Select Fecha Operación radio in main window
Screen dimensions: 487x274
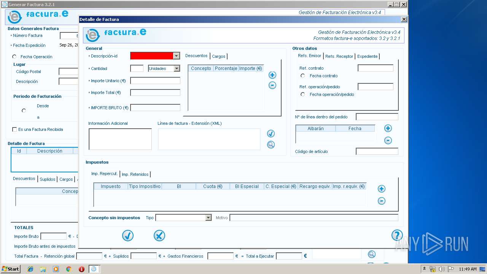[x=14, y=57]
